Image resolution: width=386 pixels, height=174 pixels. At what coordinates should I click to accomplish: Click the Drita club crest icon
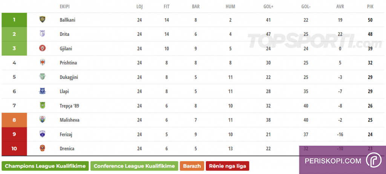(x=43, y=34)
